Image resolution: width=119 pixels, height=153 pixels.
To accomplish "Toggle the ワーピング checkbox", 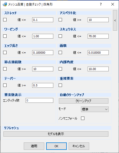I will point(5,36).
